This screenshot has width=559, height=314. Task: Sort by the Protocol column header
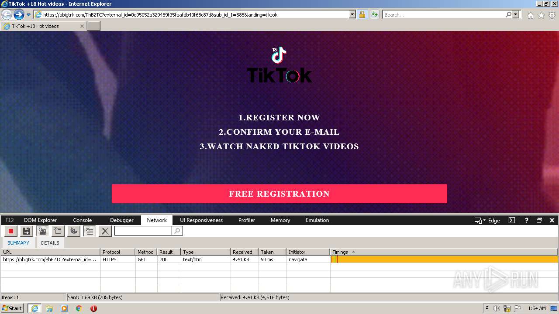pyautogui.click(x=118, y=252)
